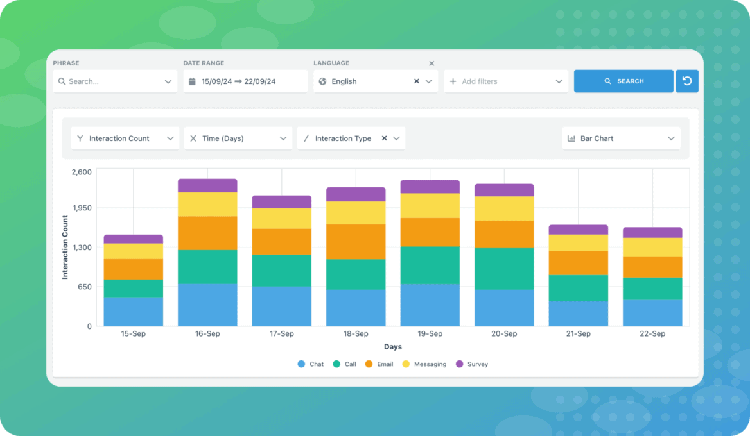Click the globe icon beside English
The image size is (750, 436).
tap(322, 81)
